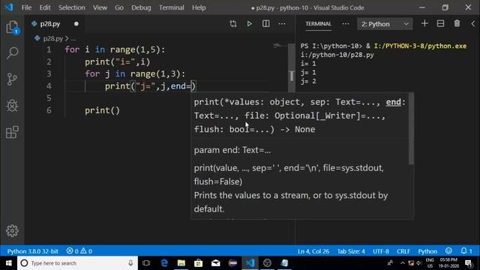This screenshot has width=480, height=270.
Task: Run Python file with the play button
Action: click(x=250, y=24)
